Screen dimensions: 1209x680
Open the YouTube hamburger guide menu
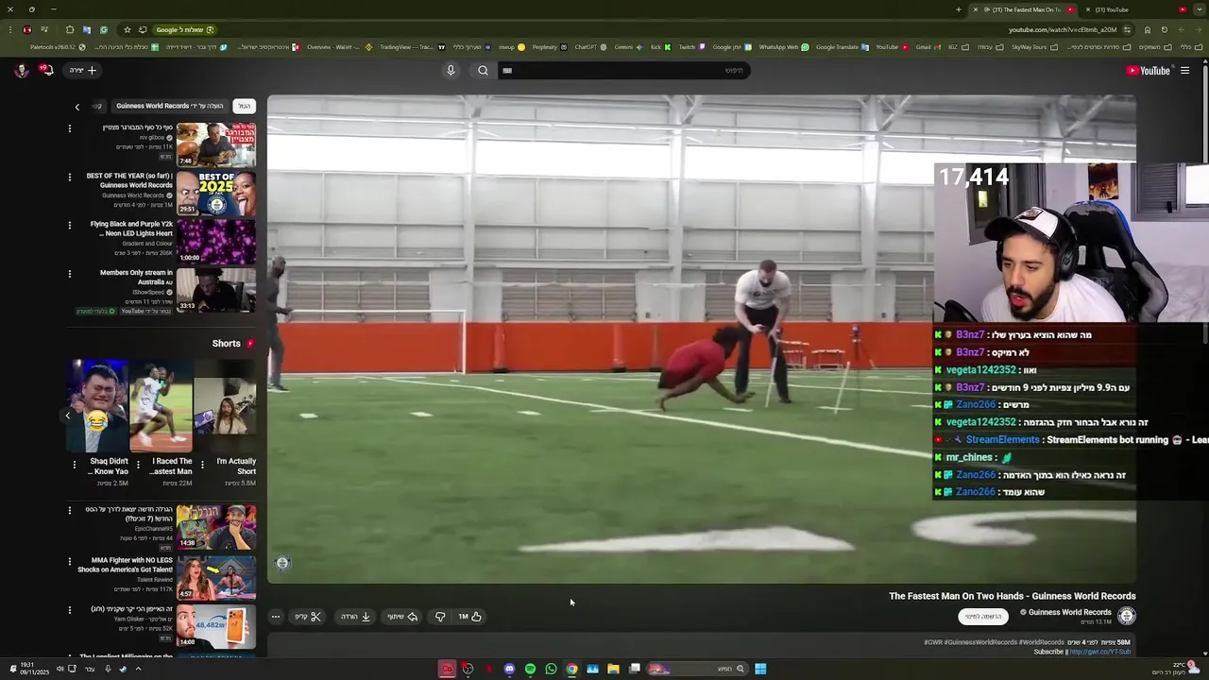point(1184,70)
